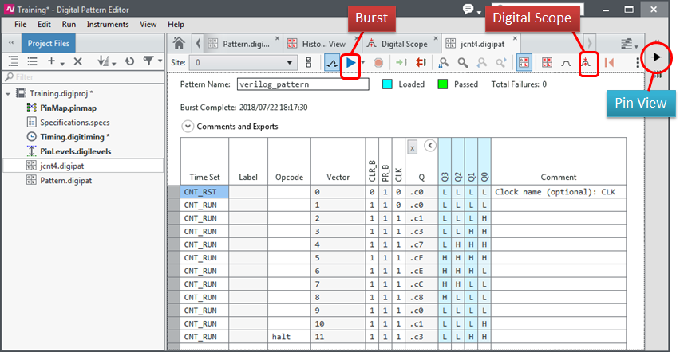Click the red stop burst icon

[x=378, y=63]
